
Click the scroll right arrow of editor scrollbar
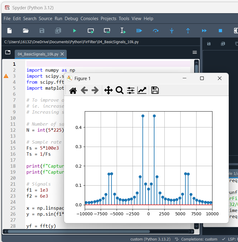pos(192,232)
